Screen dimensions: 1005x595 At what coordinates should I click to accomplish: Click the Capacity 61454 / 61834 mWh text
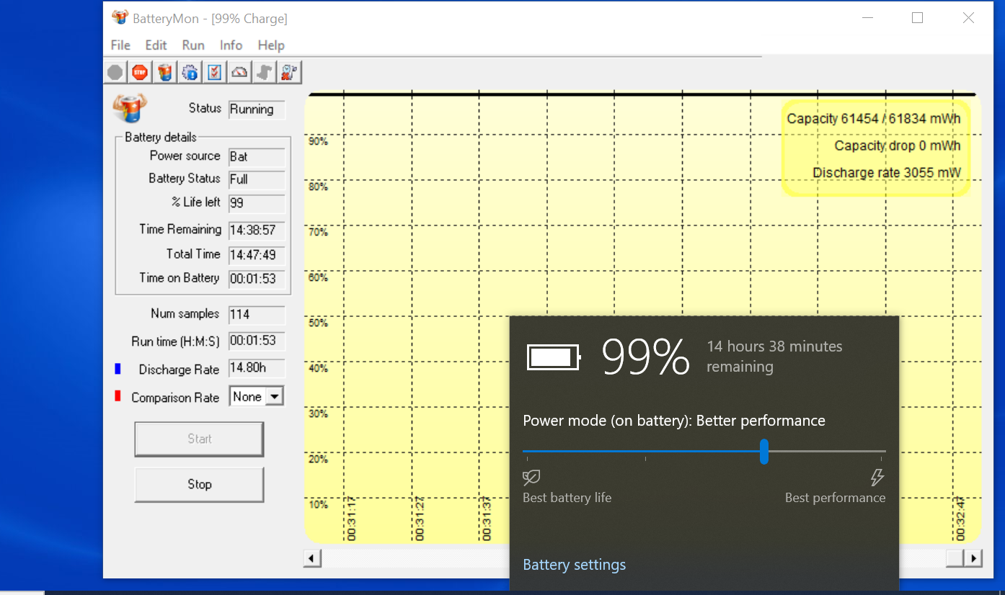tap(874, 119)
